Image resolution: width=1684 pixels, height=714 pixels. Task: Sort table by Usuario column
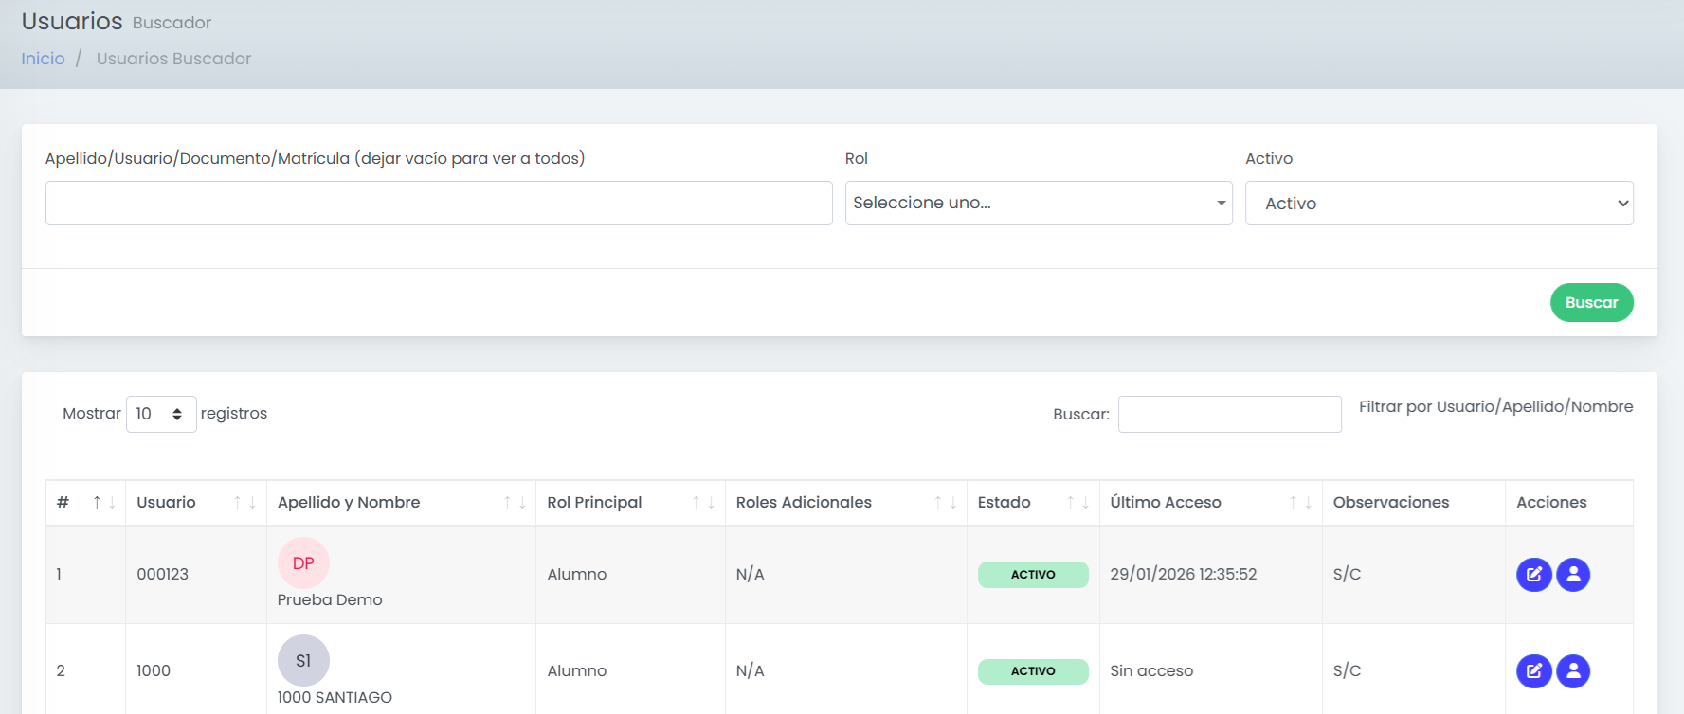[196, 503]
